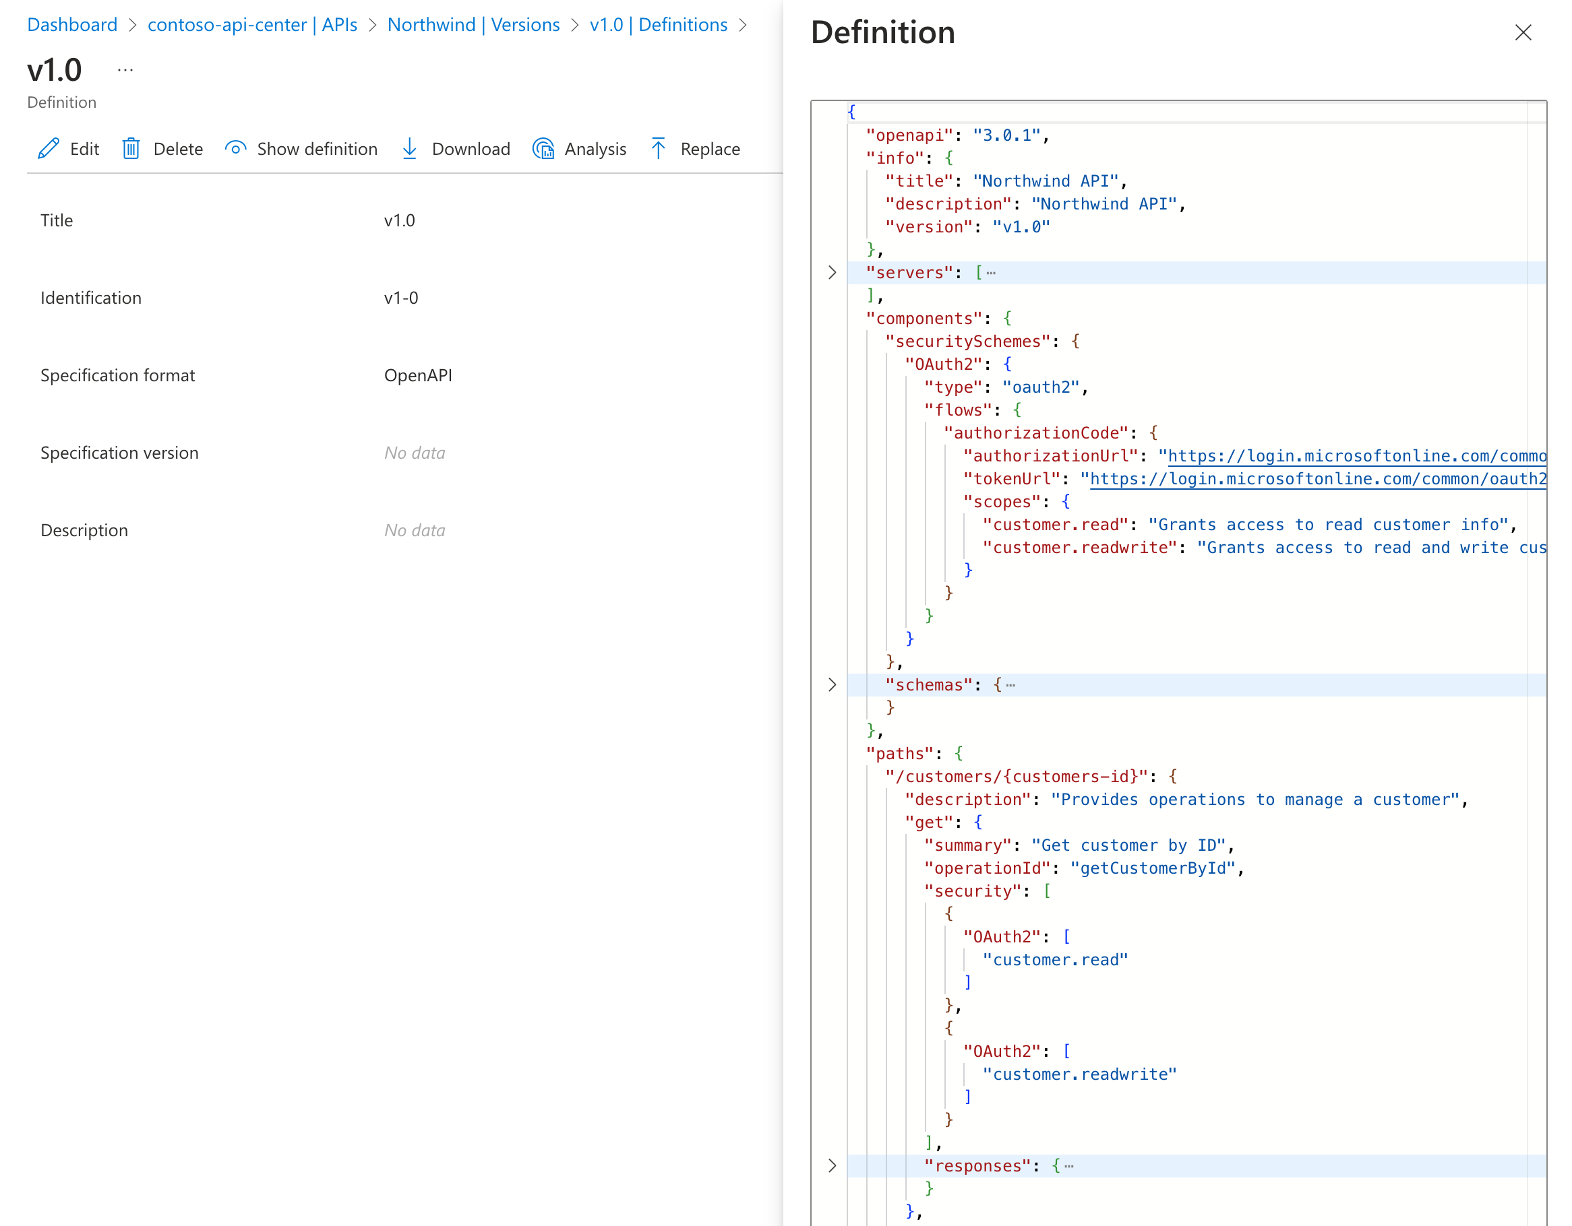This screenshot has height=1226, width=1572.
Task: Expand the collapsed "responses" section
Action: click(832, 1165)
